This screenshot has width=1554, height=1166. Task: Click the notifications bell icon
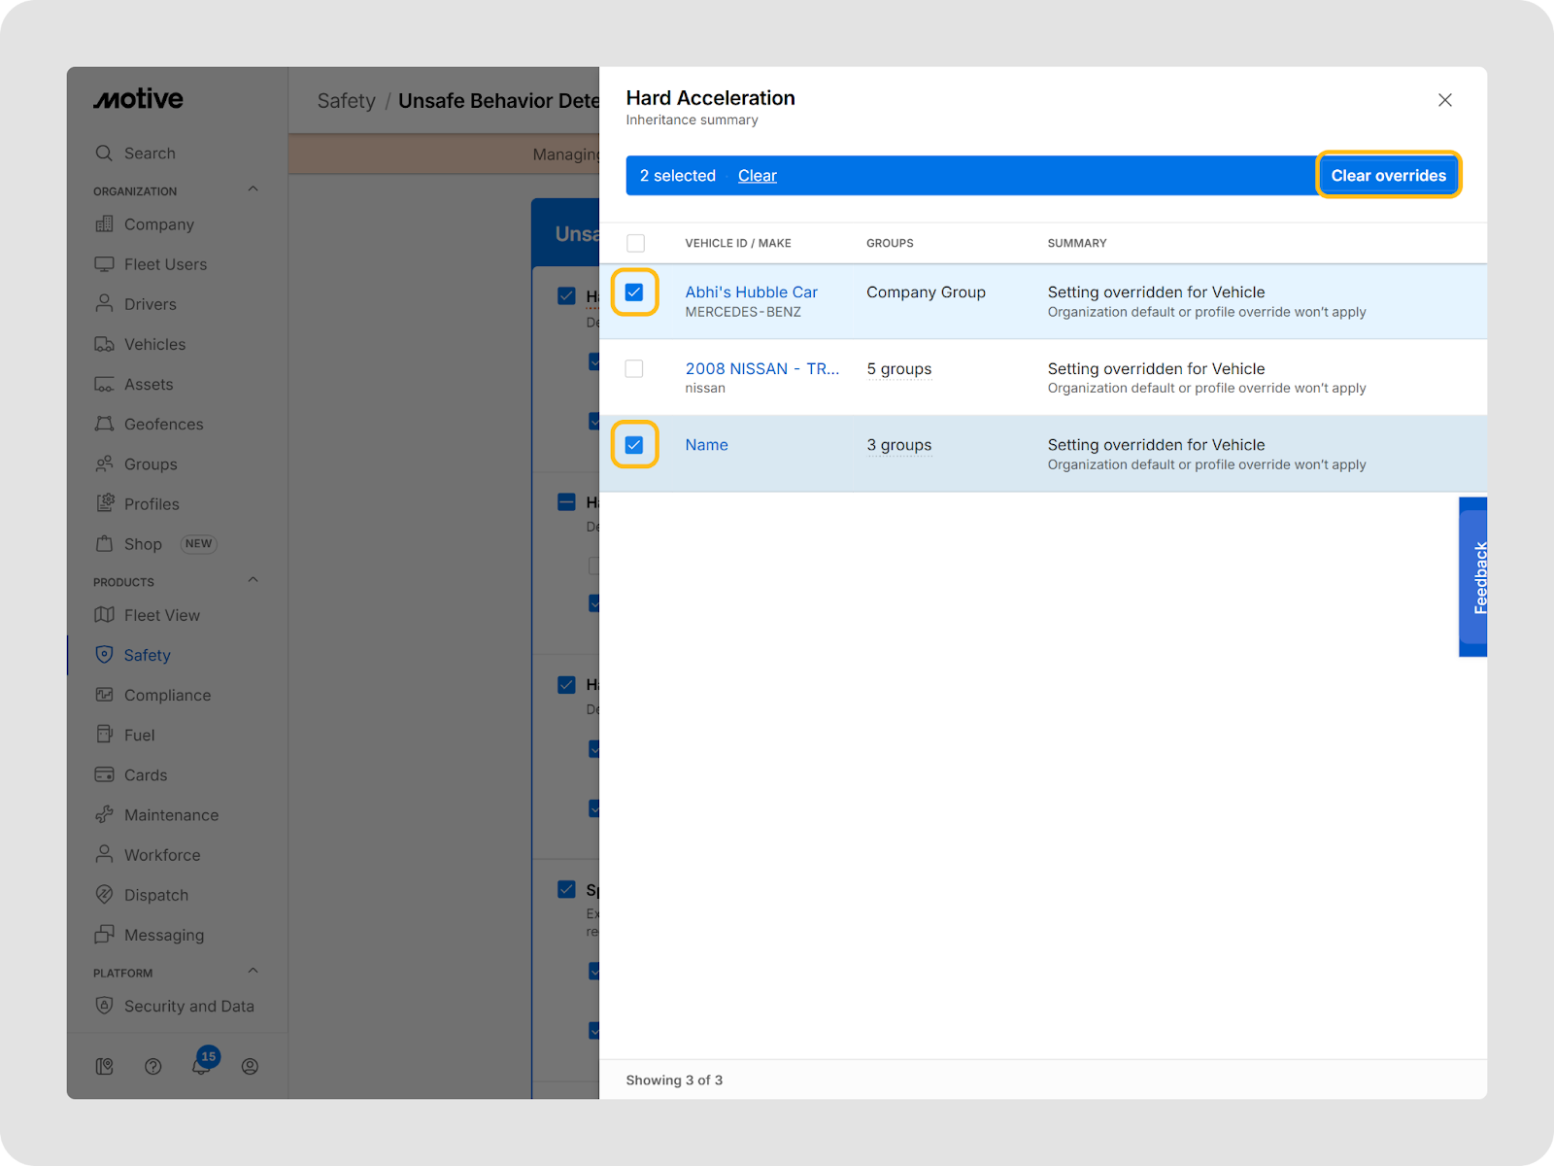point(200,1066)
